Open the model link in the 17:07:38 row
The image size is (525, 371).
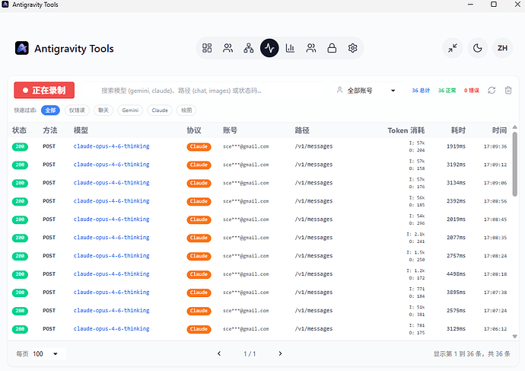pos(112,293)
